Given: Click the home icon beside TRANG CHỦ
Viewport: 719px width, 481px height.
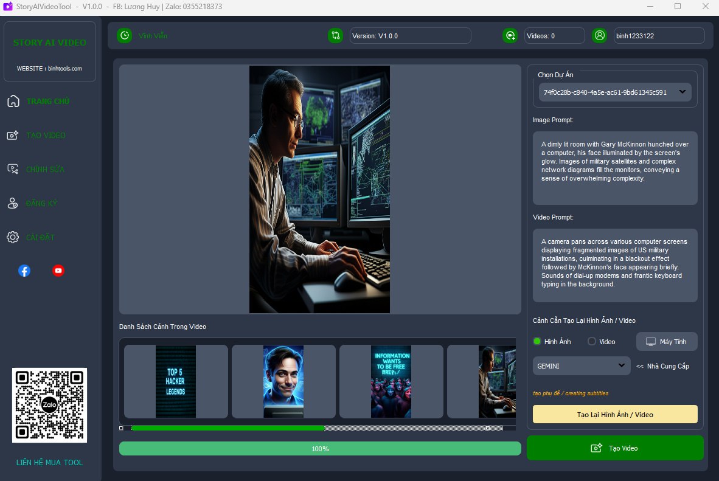Looking at the screenshot, I should click(13, 102).
